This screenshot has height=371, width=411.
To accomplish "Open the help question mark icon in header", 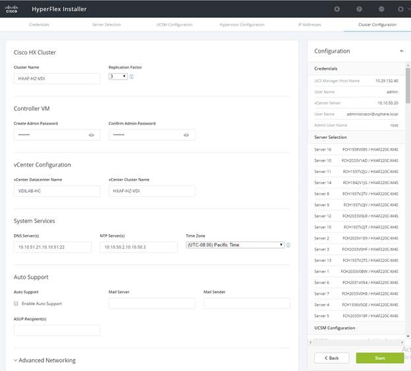I will click(359, 9).
